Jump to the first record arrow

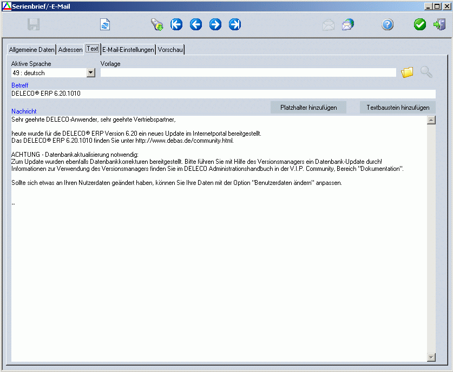coord(176,24)
